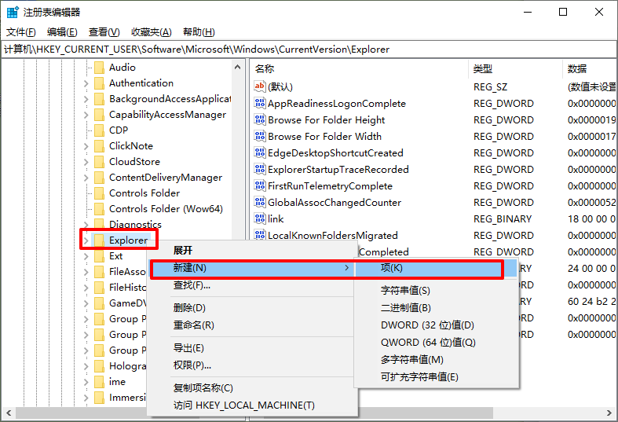Click the Registry Editor app icon in title bar
The width and height of the screenshot is (618, 422).
[13, 12]
